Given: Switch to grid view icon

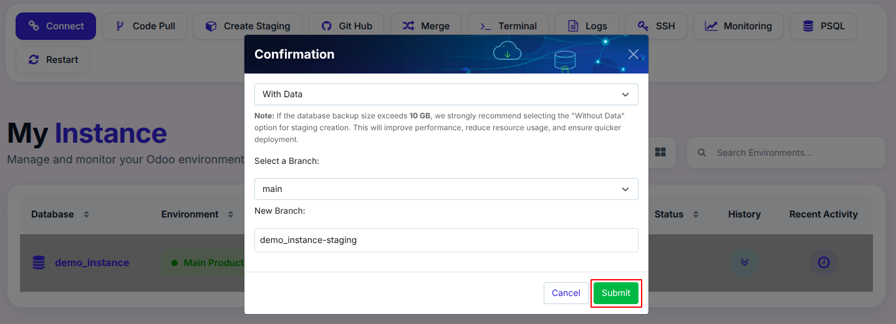Looking at the screenshot, I should pos(660,153).
